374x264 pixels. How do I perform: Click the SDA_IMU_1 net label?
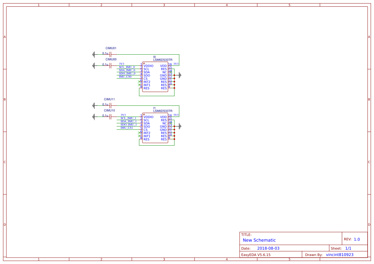point(129,121)
